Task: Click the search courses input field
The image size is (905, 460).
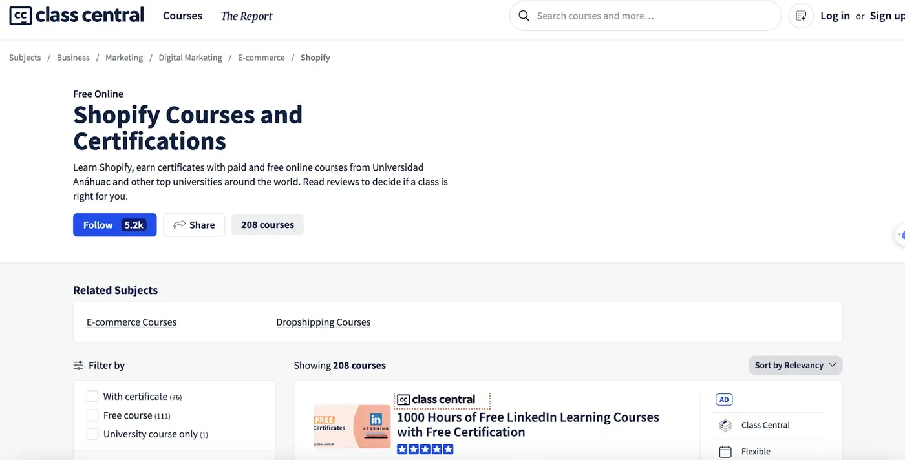Action: point(645,16)
